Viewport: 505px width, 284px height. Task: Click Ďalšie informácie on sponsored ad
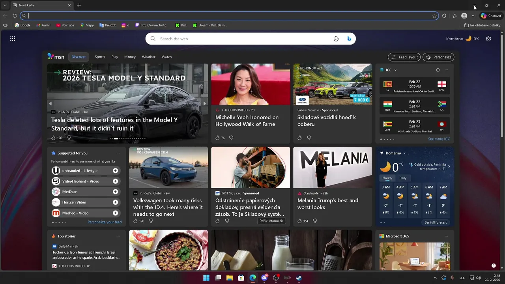tap(271, 221)
